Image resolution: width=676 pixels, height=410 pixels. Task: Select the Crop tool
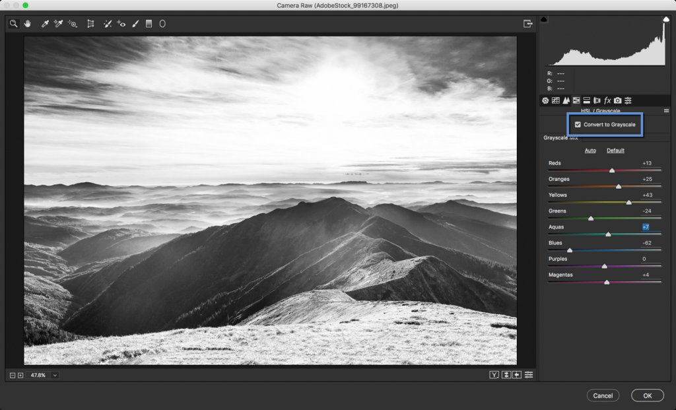point(90,24)
